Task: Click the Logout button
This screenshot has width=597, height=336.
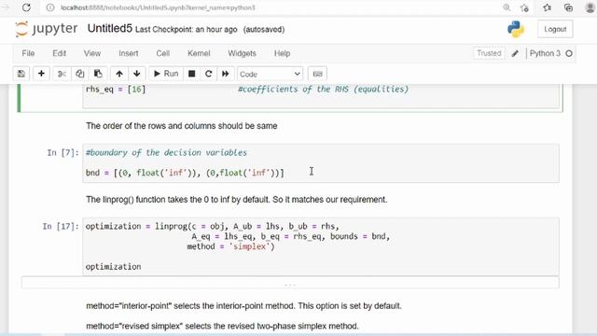Action: [x=555, y=29]
